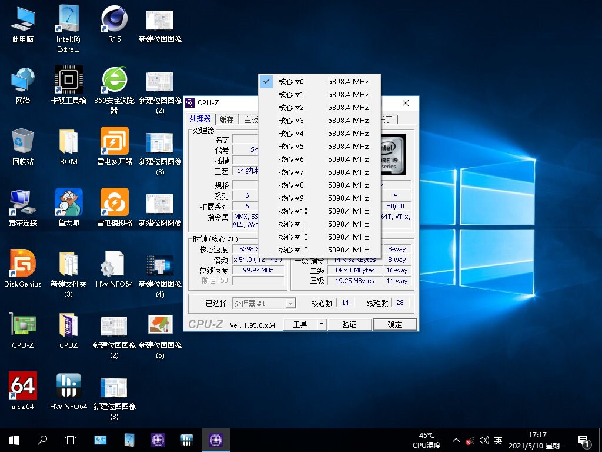This screenshot has width=602, height=452.
Task: Launch 鲁大师 shortcut
Action: [x=68, y=208]
